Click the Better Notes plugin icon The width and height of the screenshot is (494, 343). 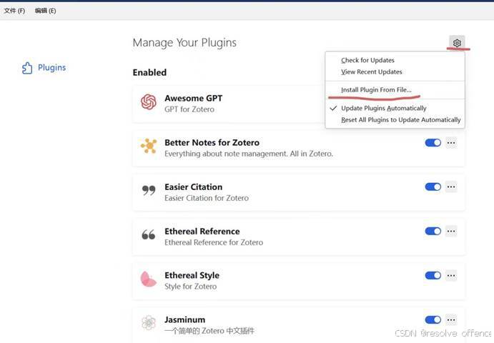click(149, 146)
